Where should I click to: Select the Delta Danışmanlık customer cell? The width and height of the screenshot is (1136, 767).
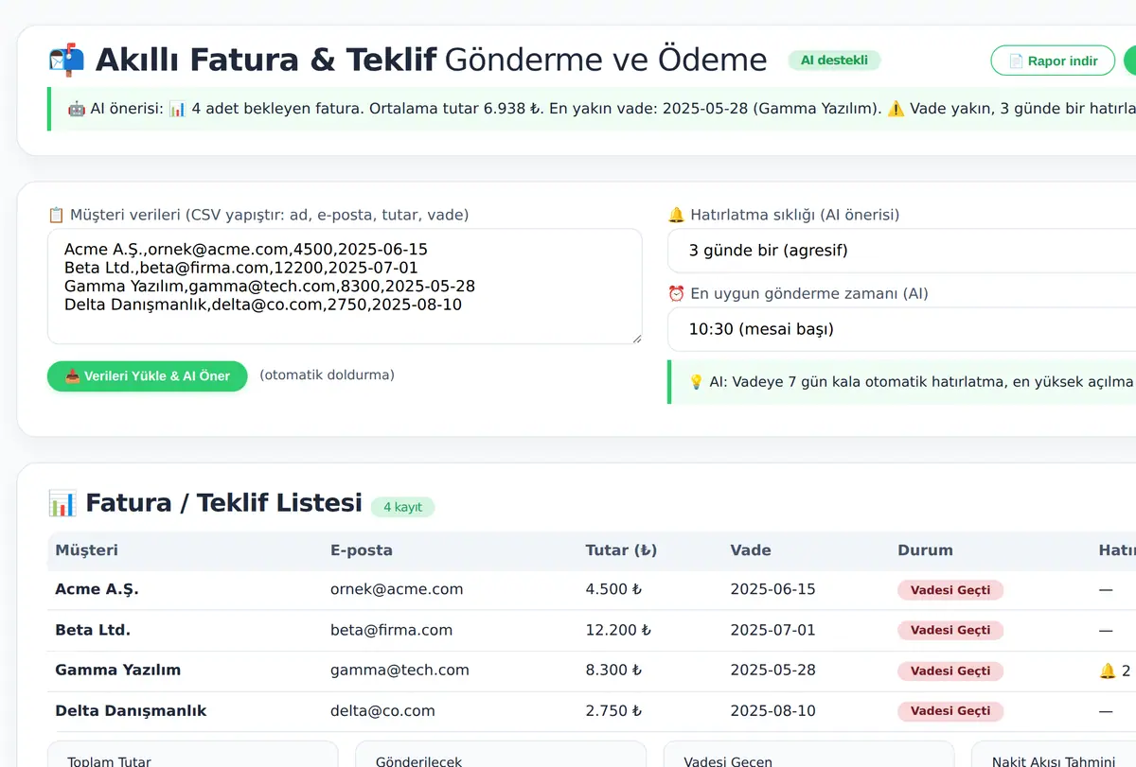click(x=131, y=711)
